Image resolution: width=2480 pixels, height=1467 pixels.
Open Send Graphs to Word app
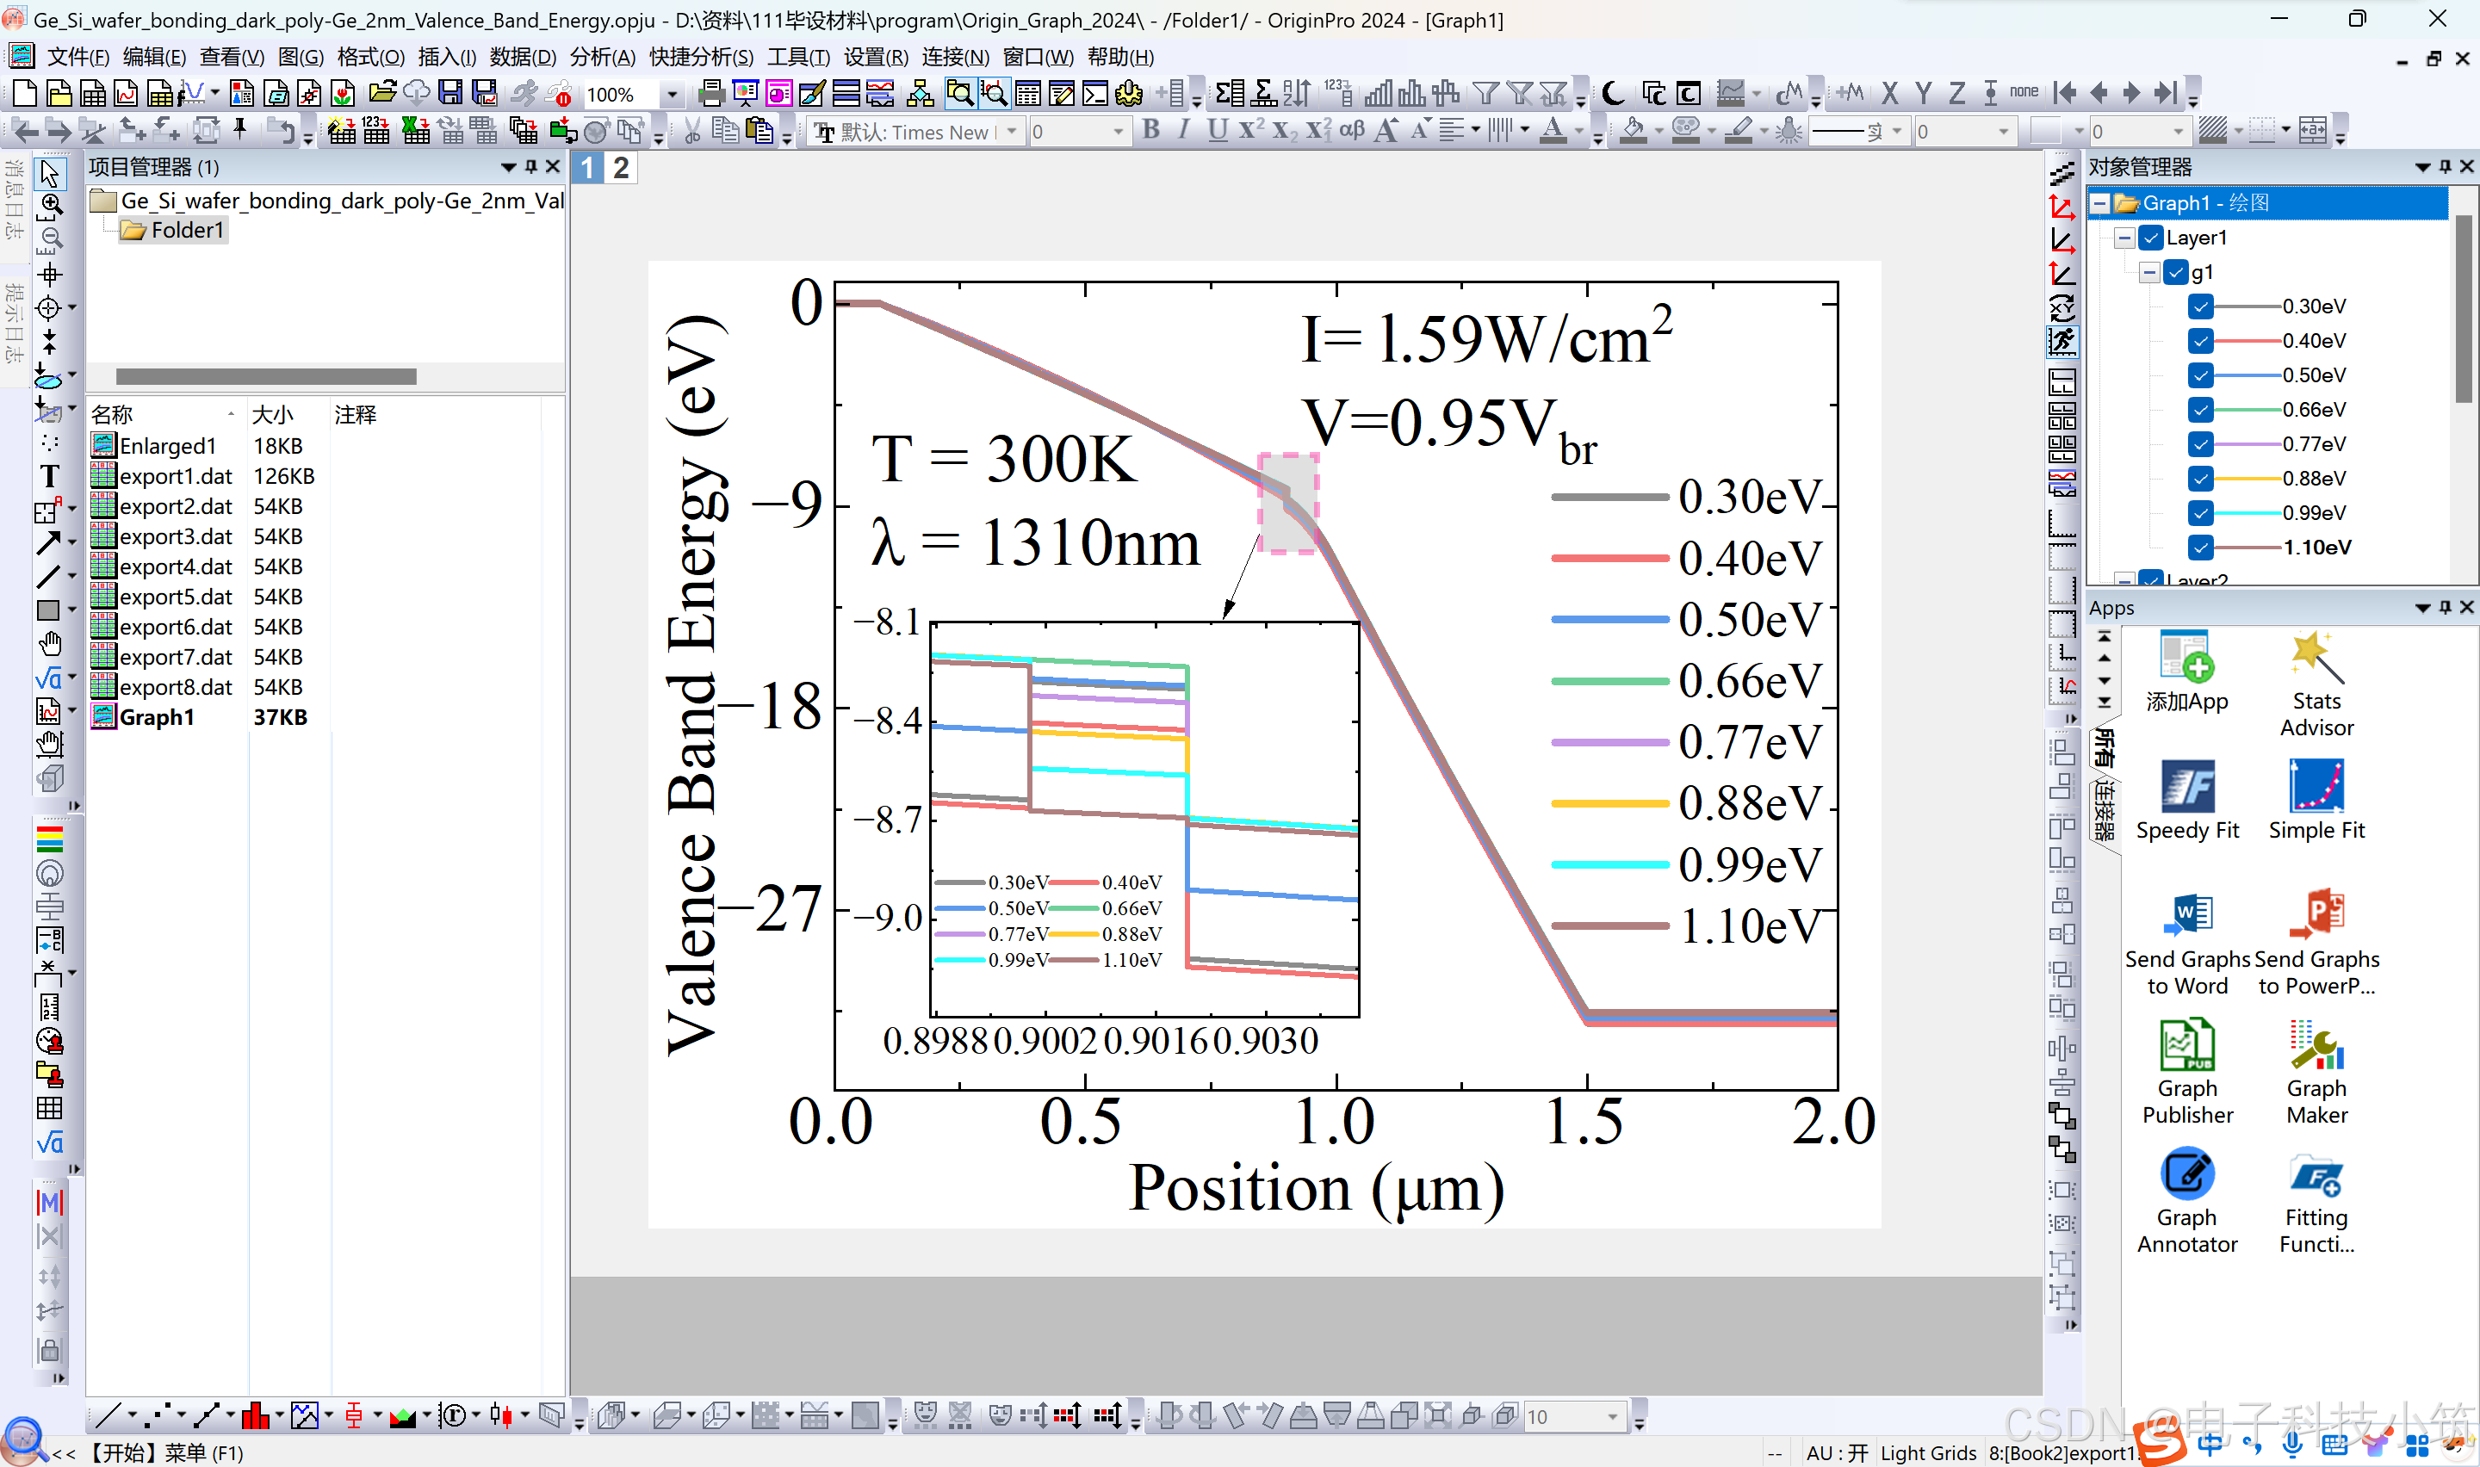pos(2186,943)
